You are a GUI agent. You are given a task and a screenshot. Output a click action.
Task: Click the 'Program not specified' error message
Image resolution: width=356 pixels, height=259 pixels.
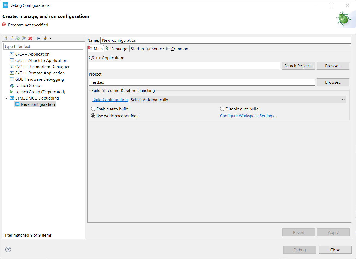[x=28, y=25]
